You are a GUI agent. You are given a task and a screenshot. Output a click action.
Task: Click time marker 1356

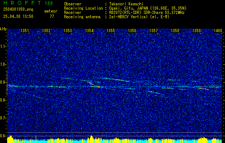(x=132, y=31)
